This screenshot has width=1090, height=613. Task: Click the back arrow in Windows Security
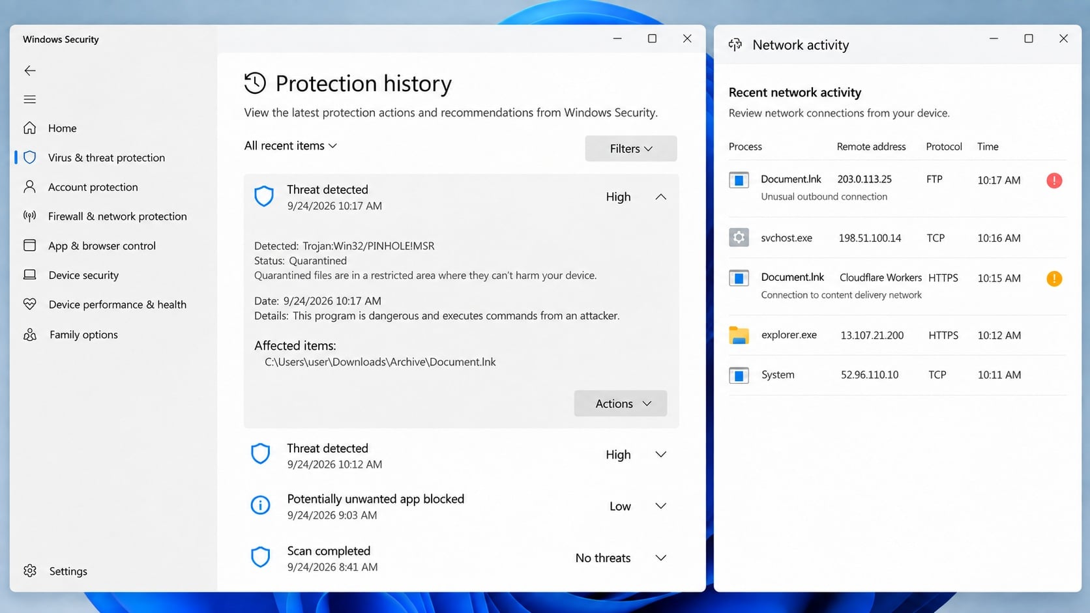(x=30, y=70)
